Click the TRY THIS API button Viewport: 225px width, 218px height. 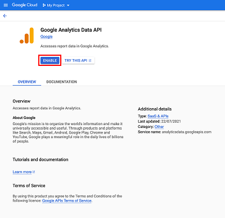point(78,60)
